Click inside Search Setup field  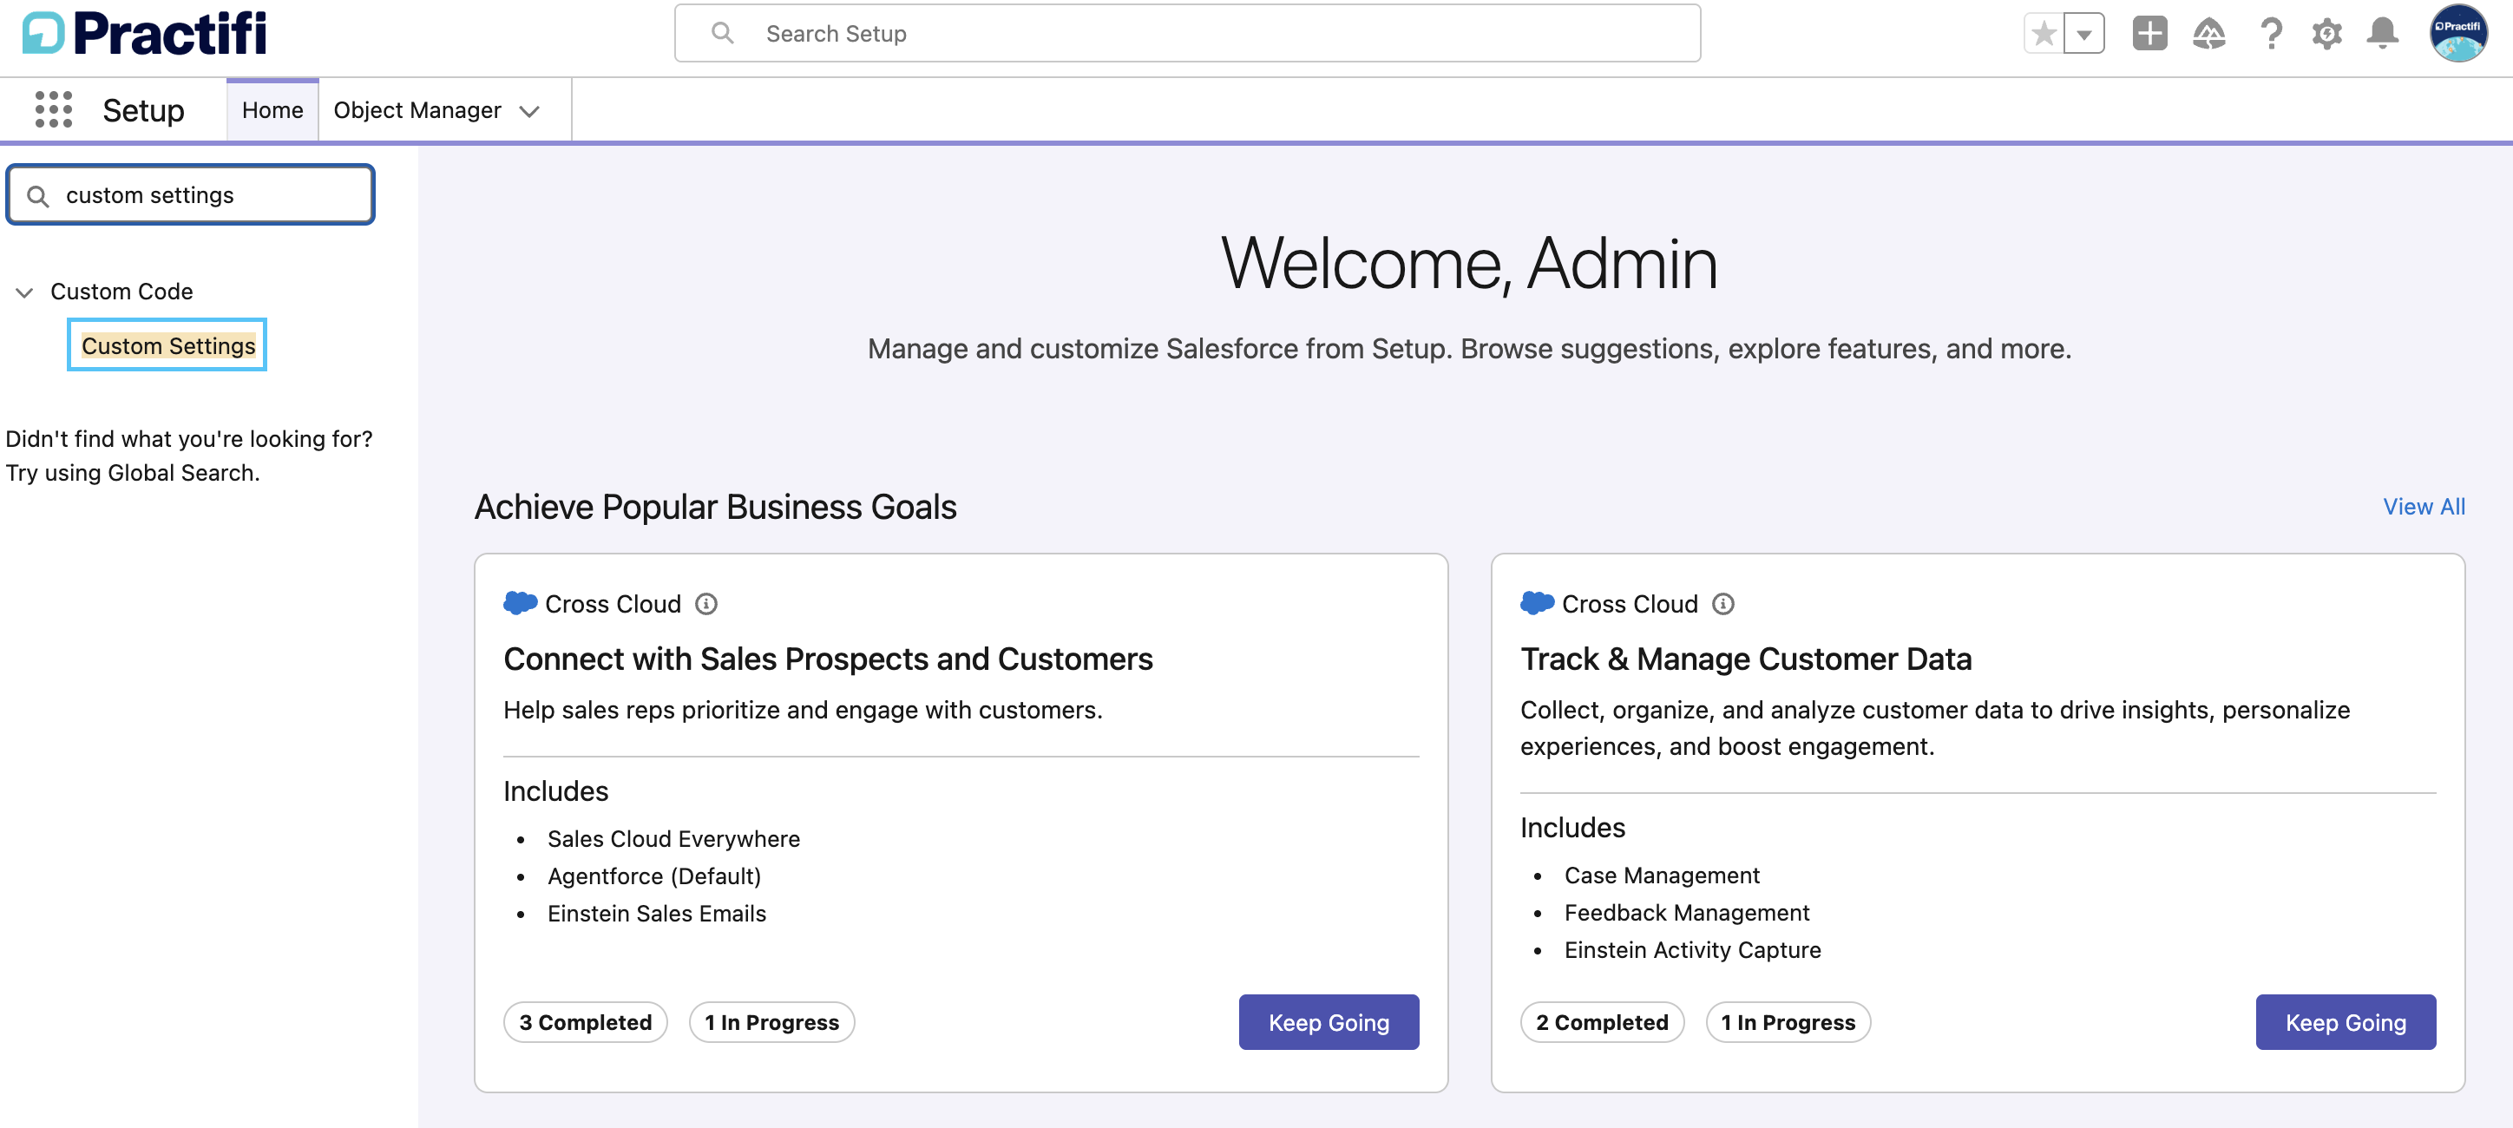(x=1187, y=34)
